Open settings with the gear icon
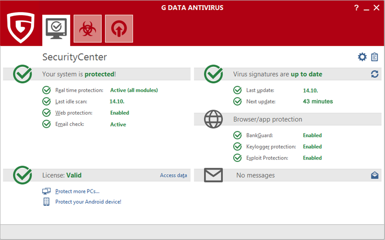Viewport: 385px width, 240px height. tap(362, 57)
